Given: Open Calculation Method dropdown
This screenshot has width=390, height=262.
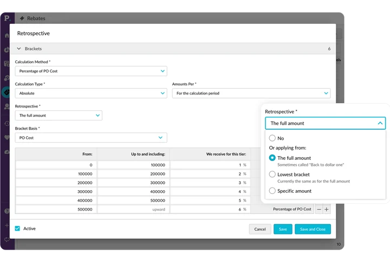Looking at the screenshot, I should coord(91,71).
